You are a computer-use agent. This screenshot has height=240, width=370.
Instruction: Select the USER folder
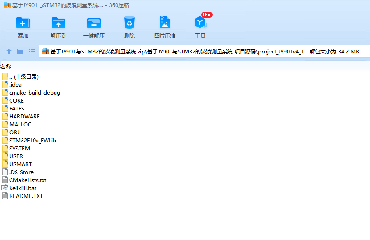pyautogui.click(x=13, y=156)
